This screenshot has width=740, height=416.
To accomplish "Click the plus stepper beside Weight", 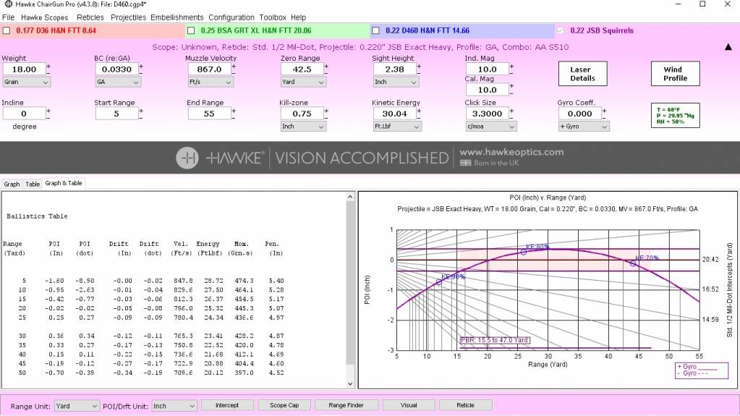I will click(48, 66).
